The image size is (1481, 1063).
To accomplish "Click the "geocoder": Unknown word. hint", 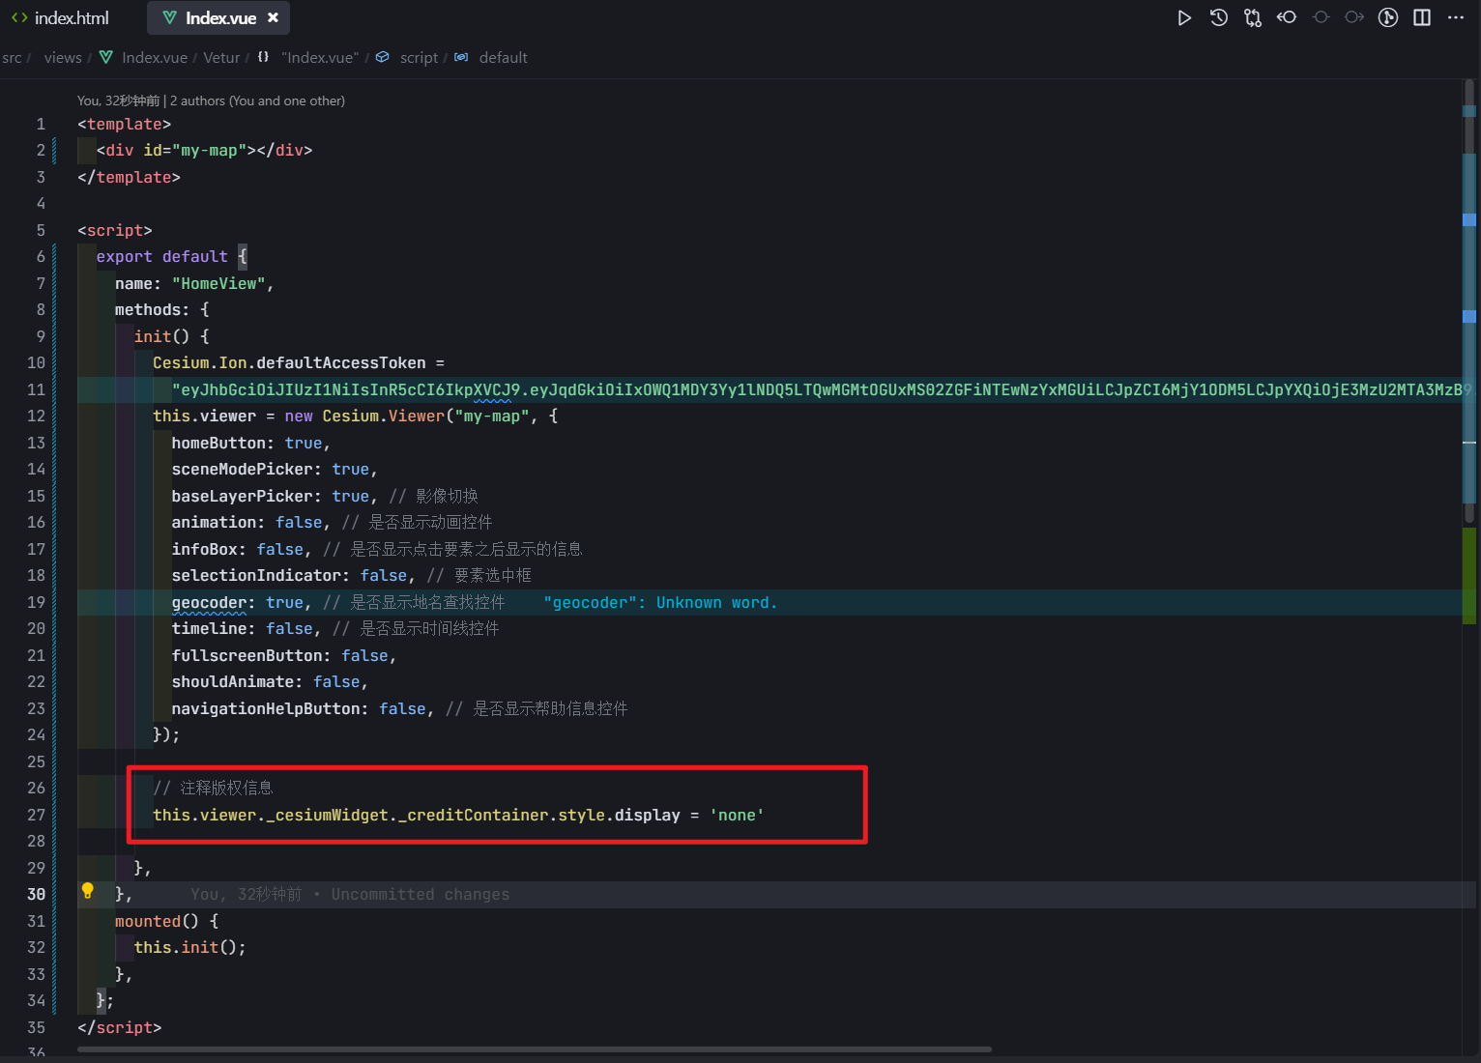I will [660, 603].
